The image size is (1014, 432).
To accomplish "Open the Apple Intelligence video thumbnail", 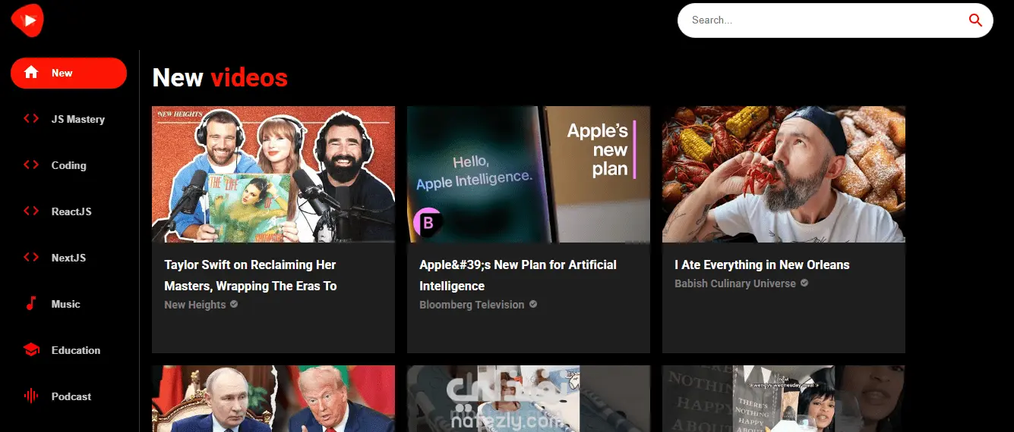I will coord(529,174).
